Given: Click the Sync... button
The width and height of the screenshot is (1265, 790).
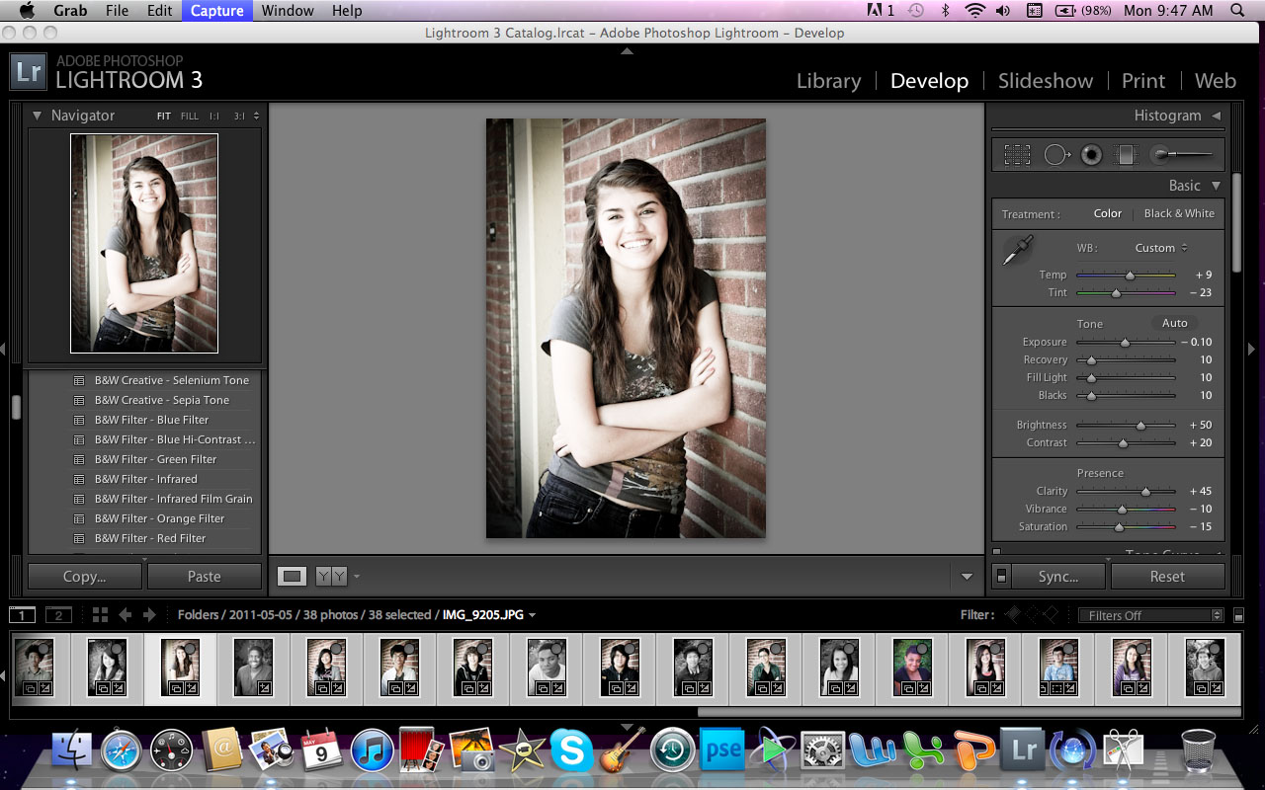Looking at the screenshot, I should coord(1058,577).
